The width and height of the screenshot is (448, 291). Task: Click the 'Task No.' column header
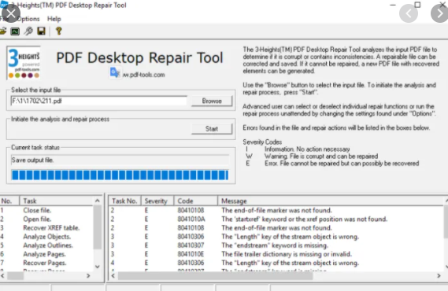(124, 201)
